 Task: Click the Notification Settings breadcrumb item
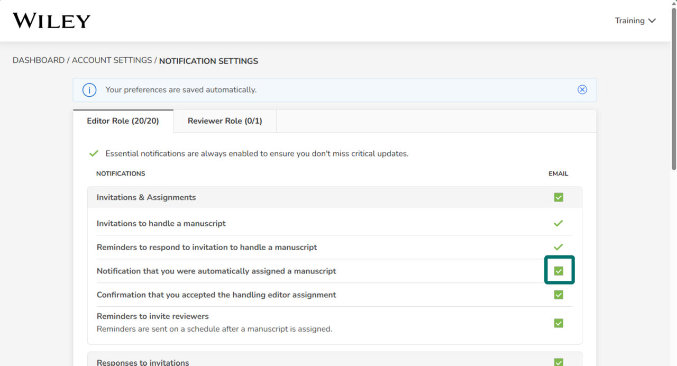click(208, 61)
